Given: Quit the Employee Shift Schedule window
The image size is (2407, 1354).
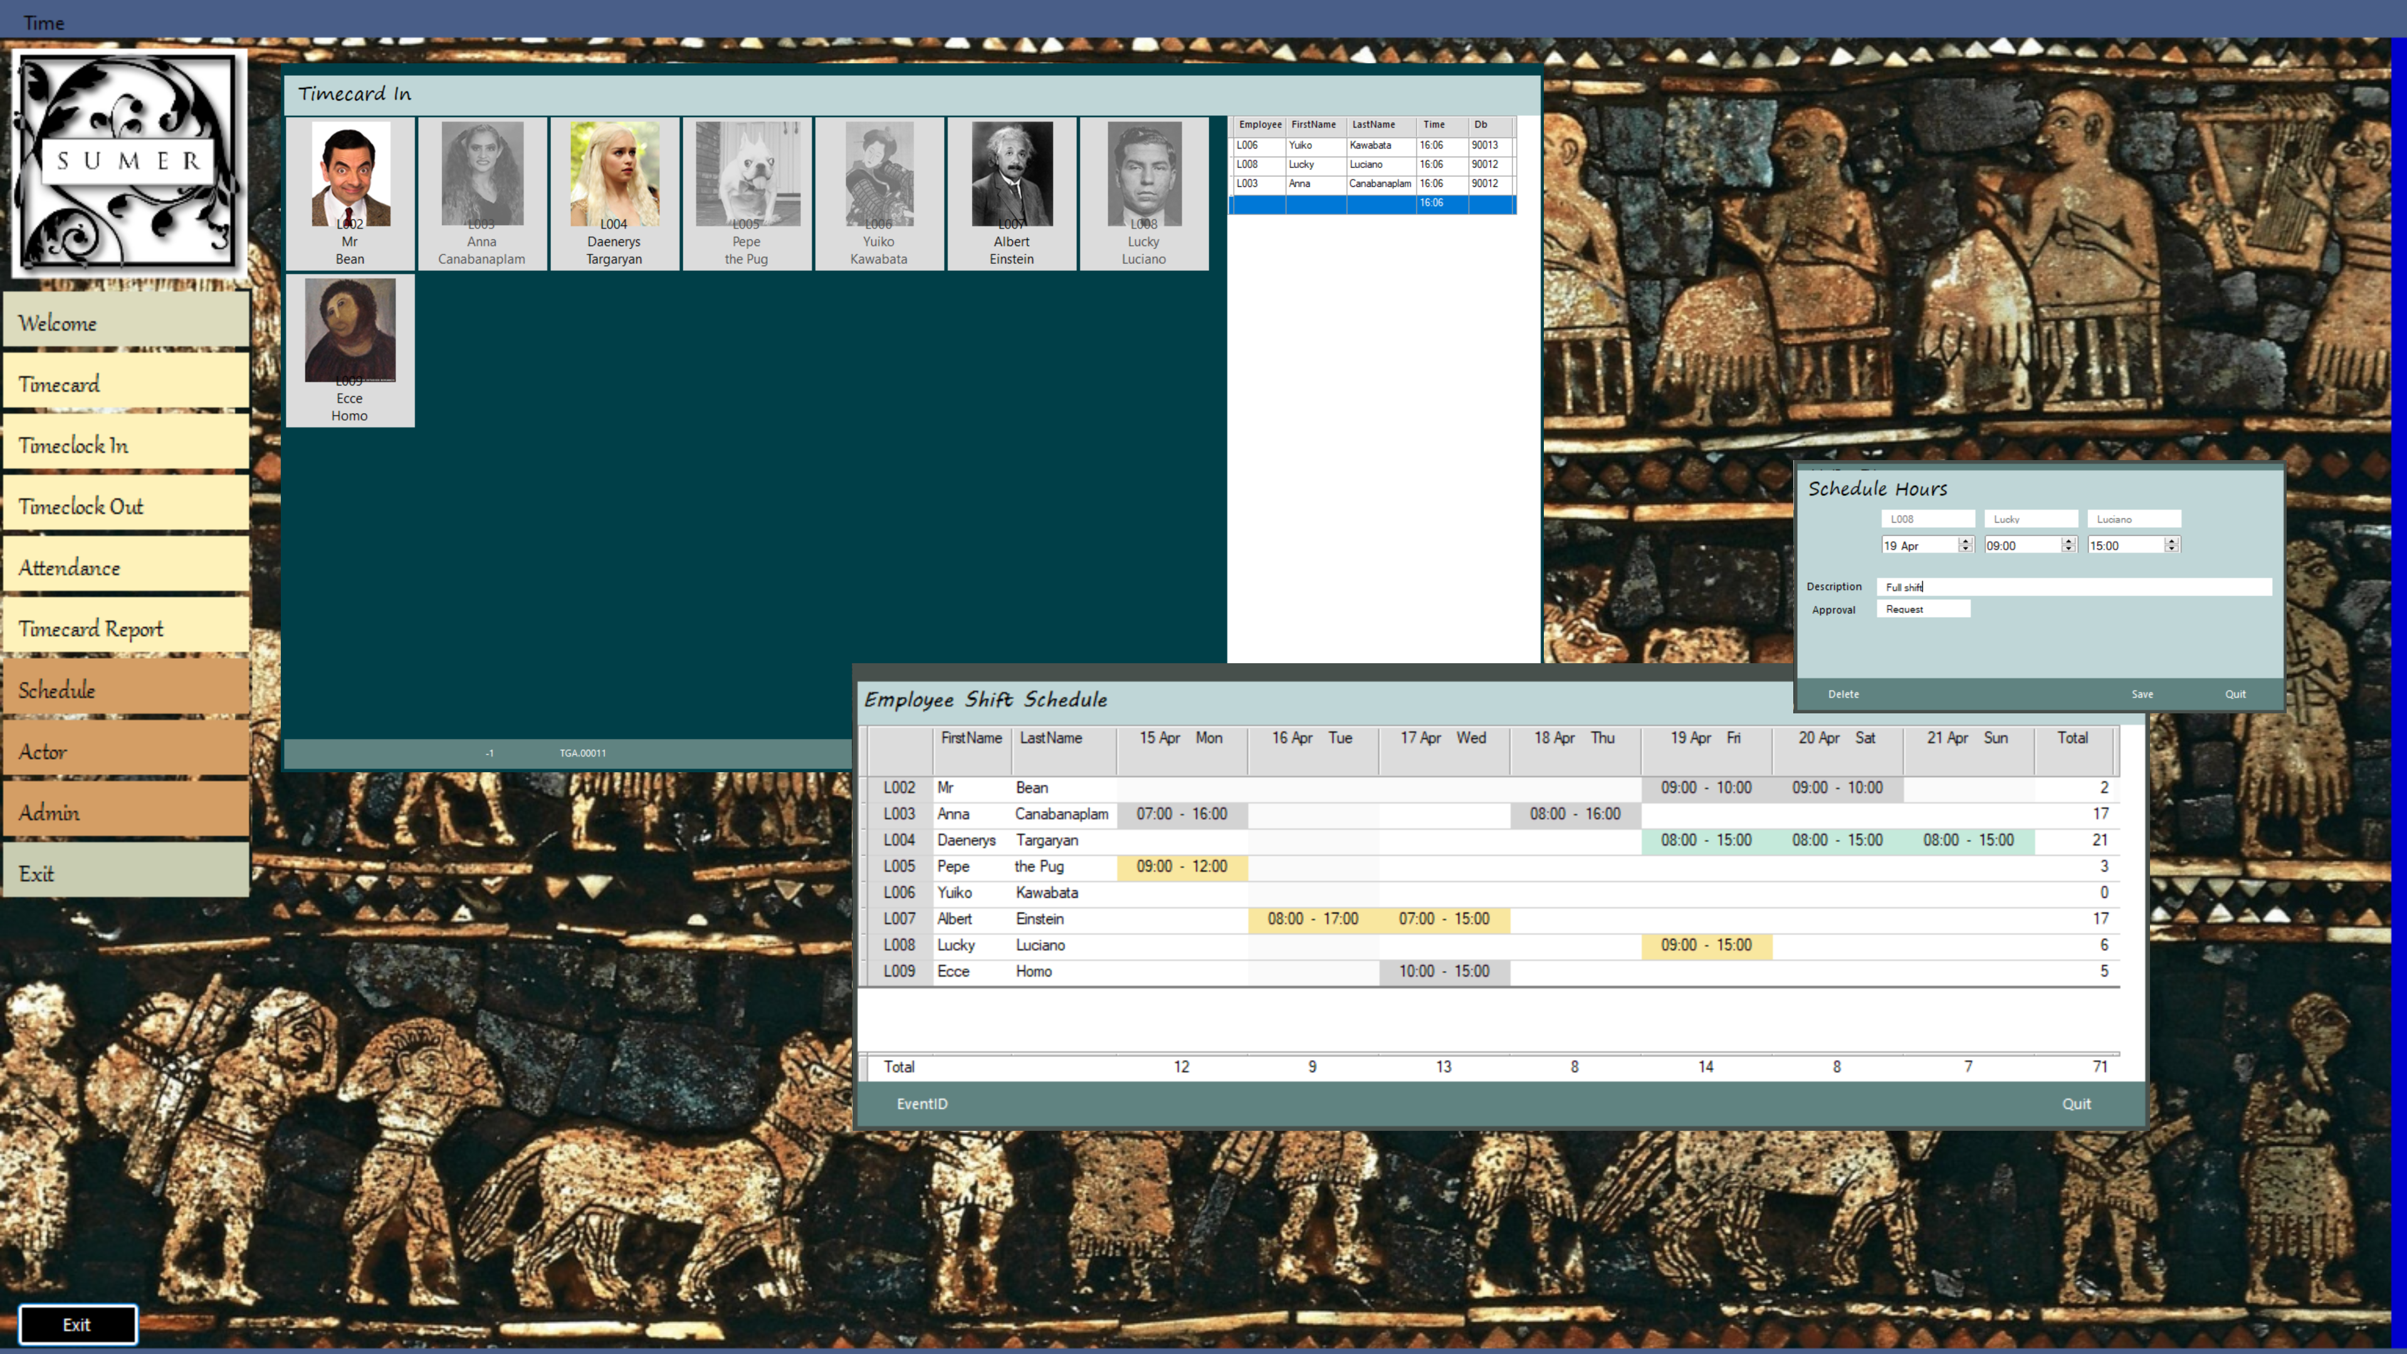Looking at the screenshot, I should [2076, 1103].
